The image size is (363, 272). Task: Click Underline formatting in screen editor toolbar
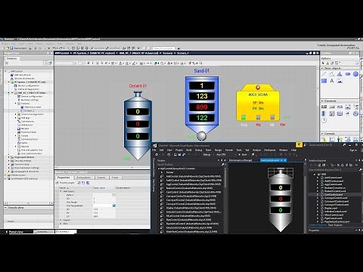pos(97,63)
